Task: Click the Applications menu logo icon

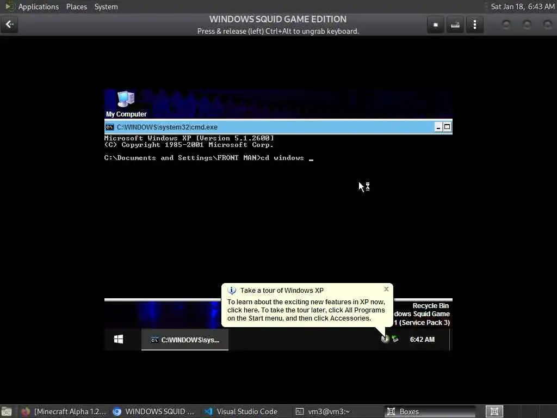Action: 10,7
